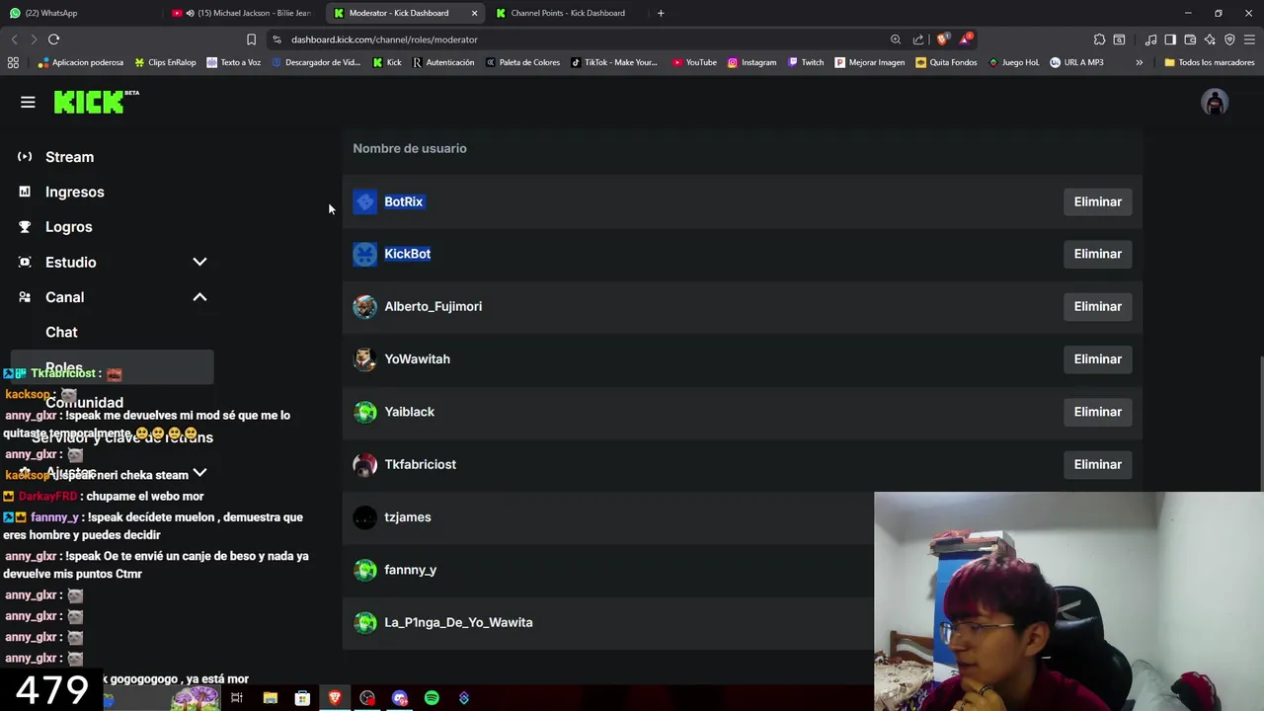The height and width of the screenshot is (711, 1264).
Task: Open the zoom magnifier icon in address bar
Action: coord(895,39)
